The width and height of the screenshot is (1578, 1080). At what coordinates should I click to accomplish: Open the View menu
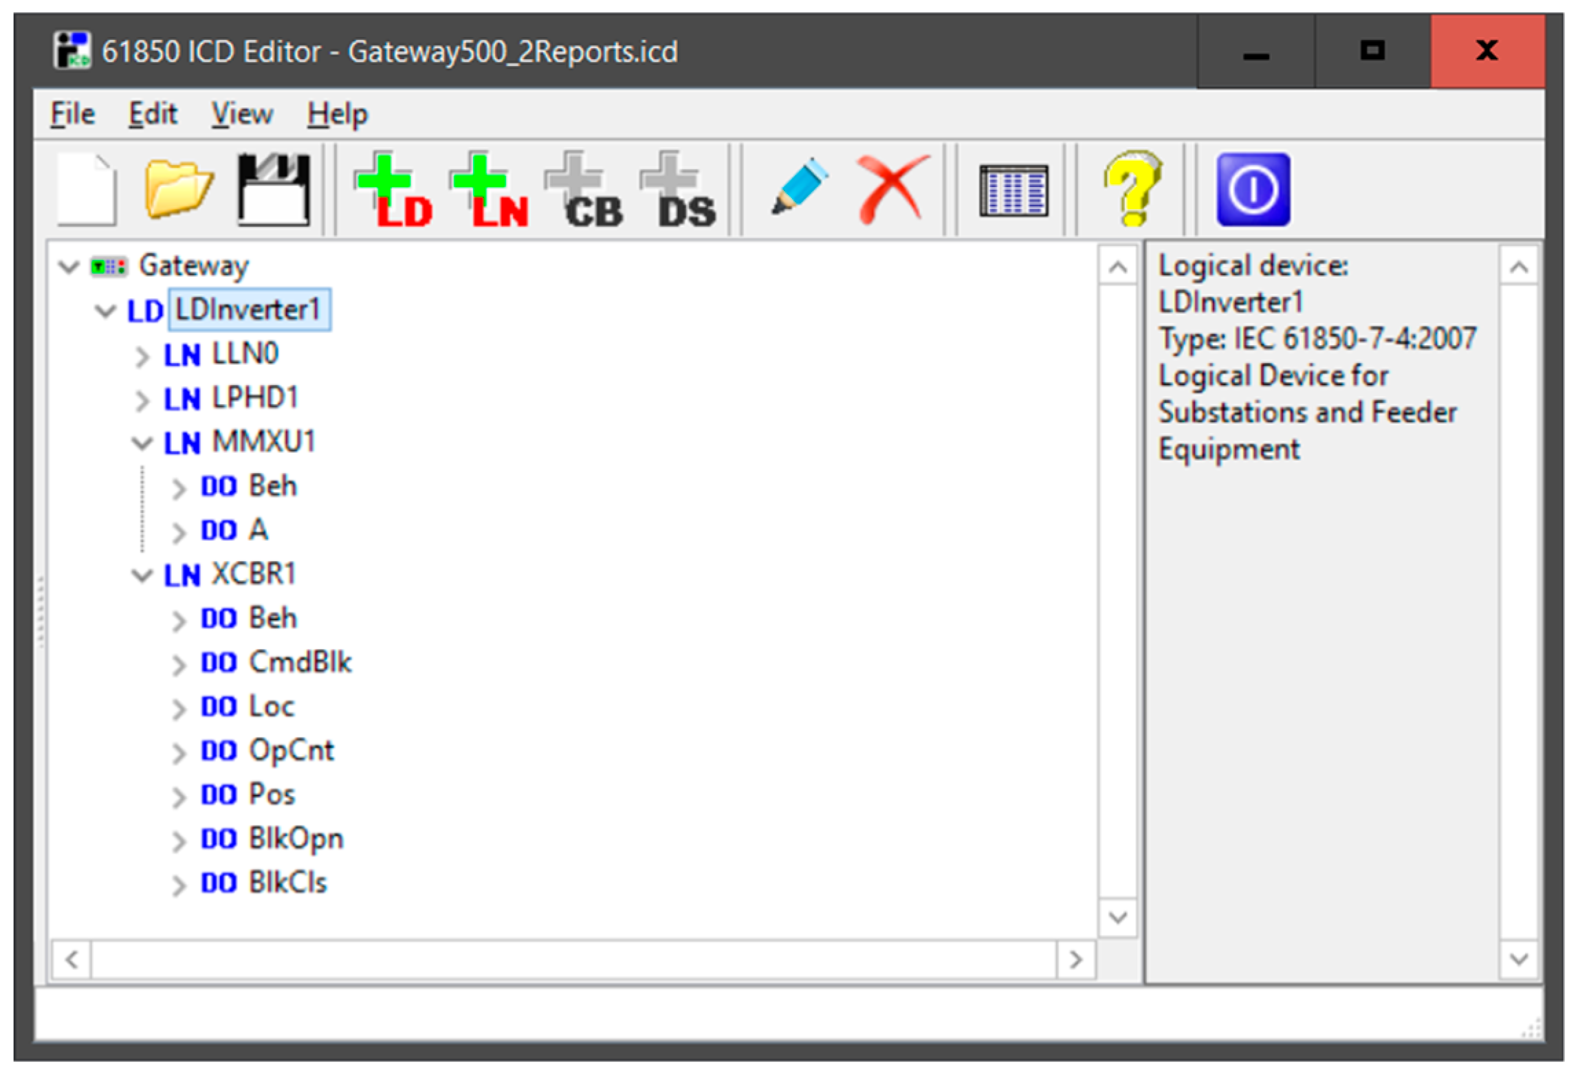(241, 114)
